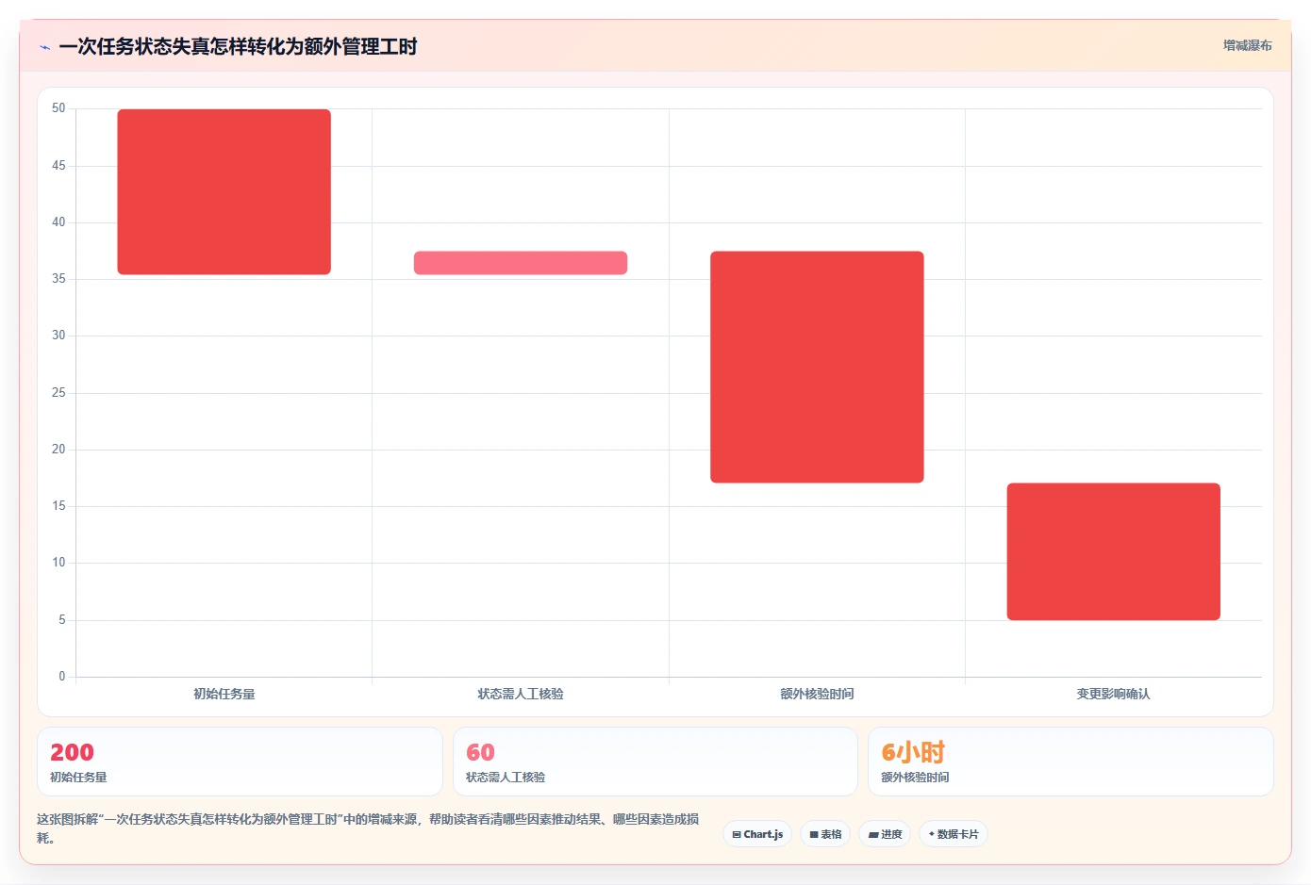Click the 状态需人工核验 x-axis label

521,694
